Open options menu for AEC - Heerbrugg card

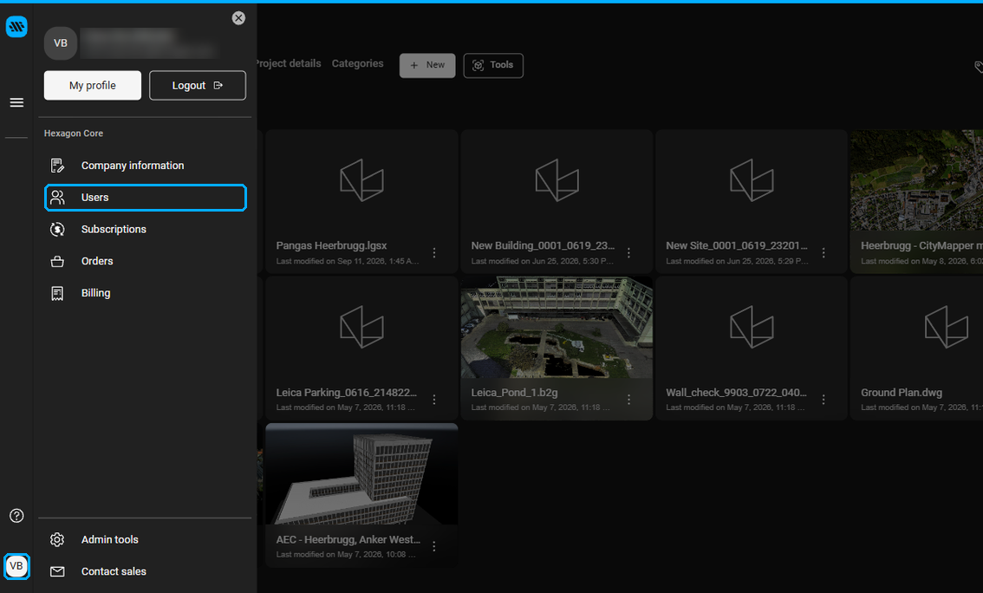coord(433,546)
